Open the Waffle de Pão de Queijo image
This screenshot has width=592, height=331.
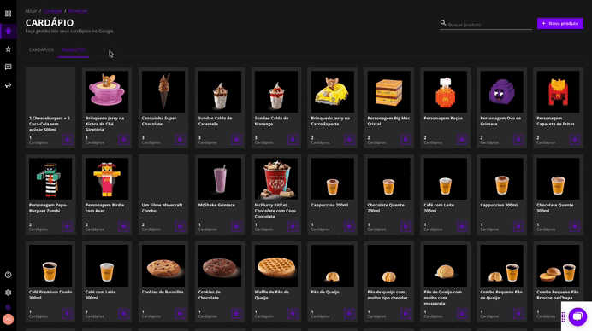276,266
